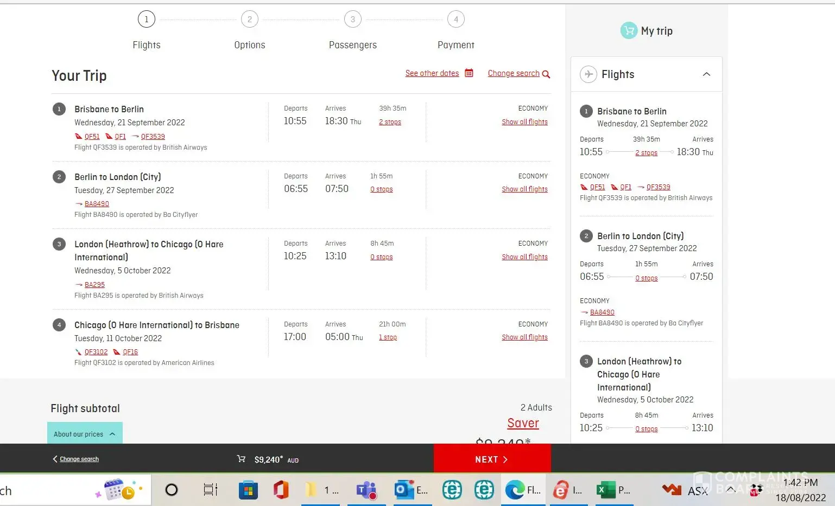Show all flights for Chicago to Brisbane
The height and width of the screenshot is (506, 835).
524,337
